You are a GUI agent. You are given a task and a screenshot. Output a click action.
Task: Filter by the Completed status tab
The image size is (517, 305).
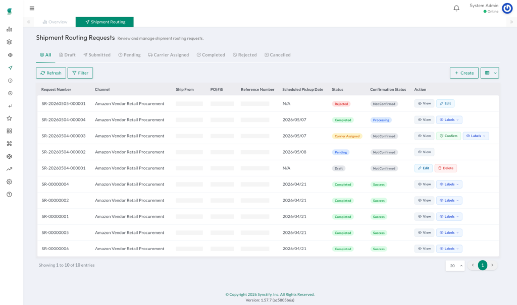click(211, 55)
